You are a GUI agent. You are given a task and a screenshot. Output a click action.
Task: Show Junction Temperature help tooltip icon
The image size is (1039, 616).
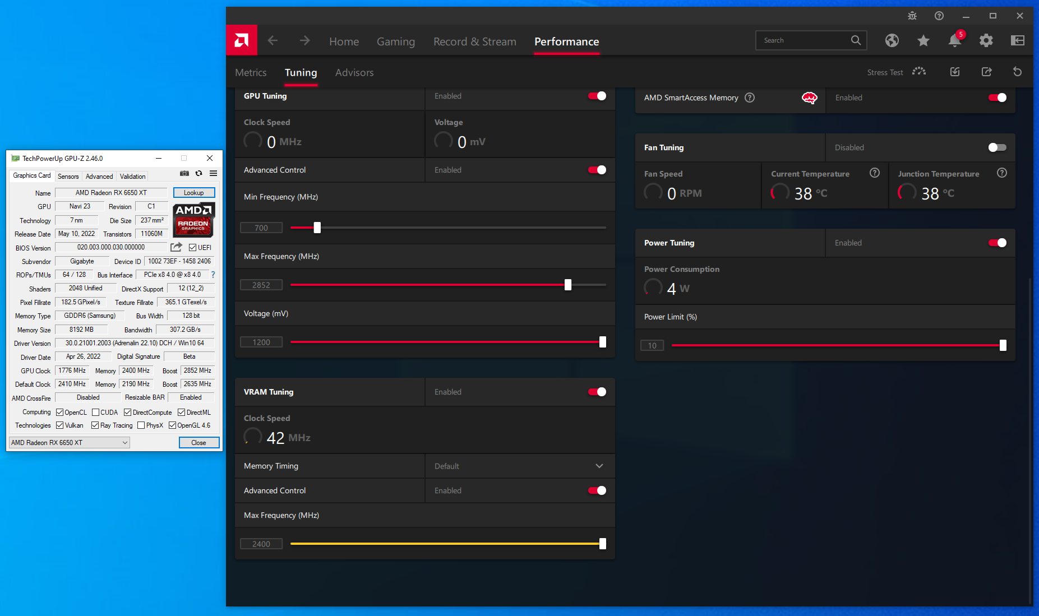(1002, 173)
